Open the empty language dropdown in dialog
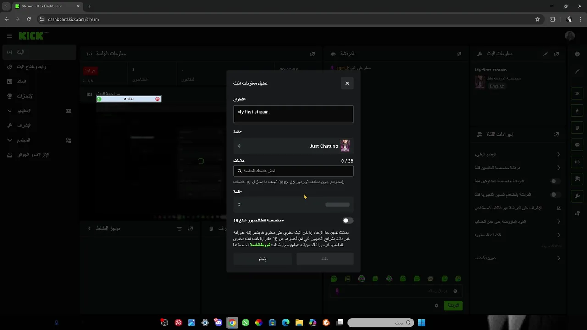The width and height of the screenshot is (587, 330). coord(293,204)
